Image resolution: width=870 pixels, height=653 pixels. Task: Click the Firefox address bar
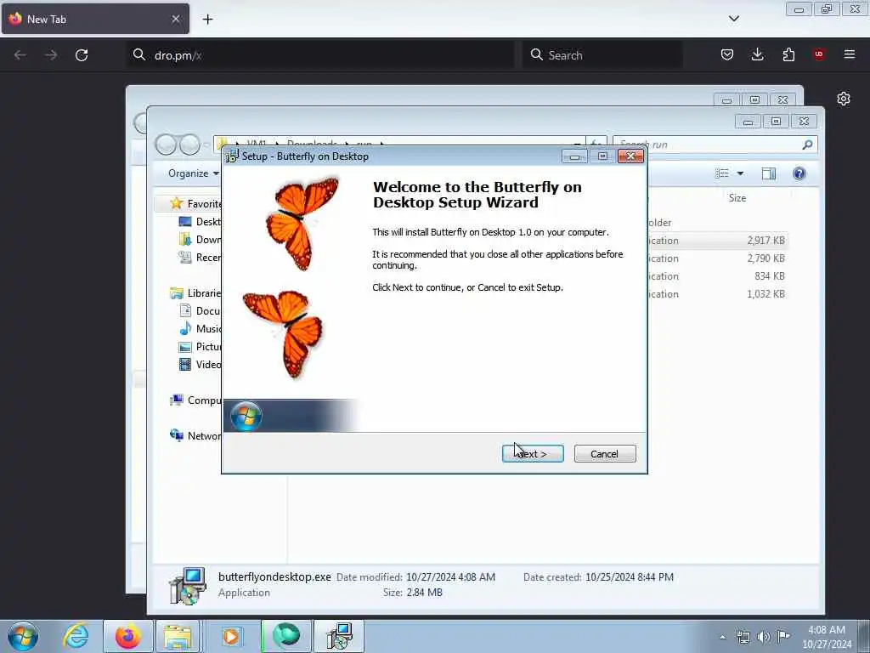(322, 55)
